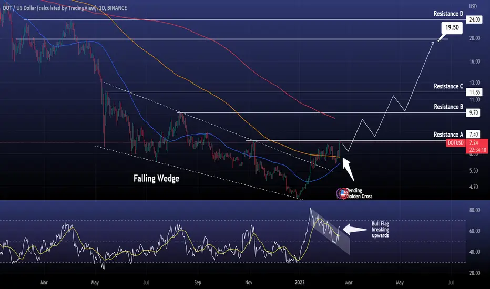490x289 pixels.
Task: Select the Falling Wedge annotation text
Action: click(156, 179)
